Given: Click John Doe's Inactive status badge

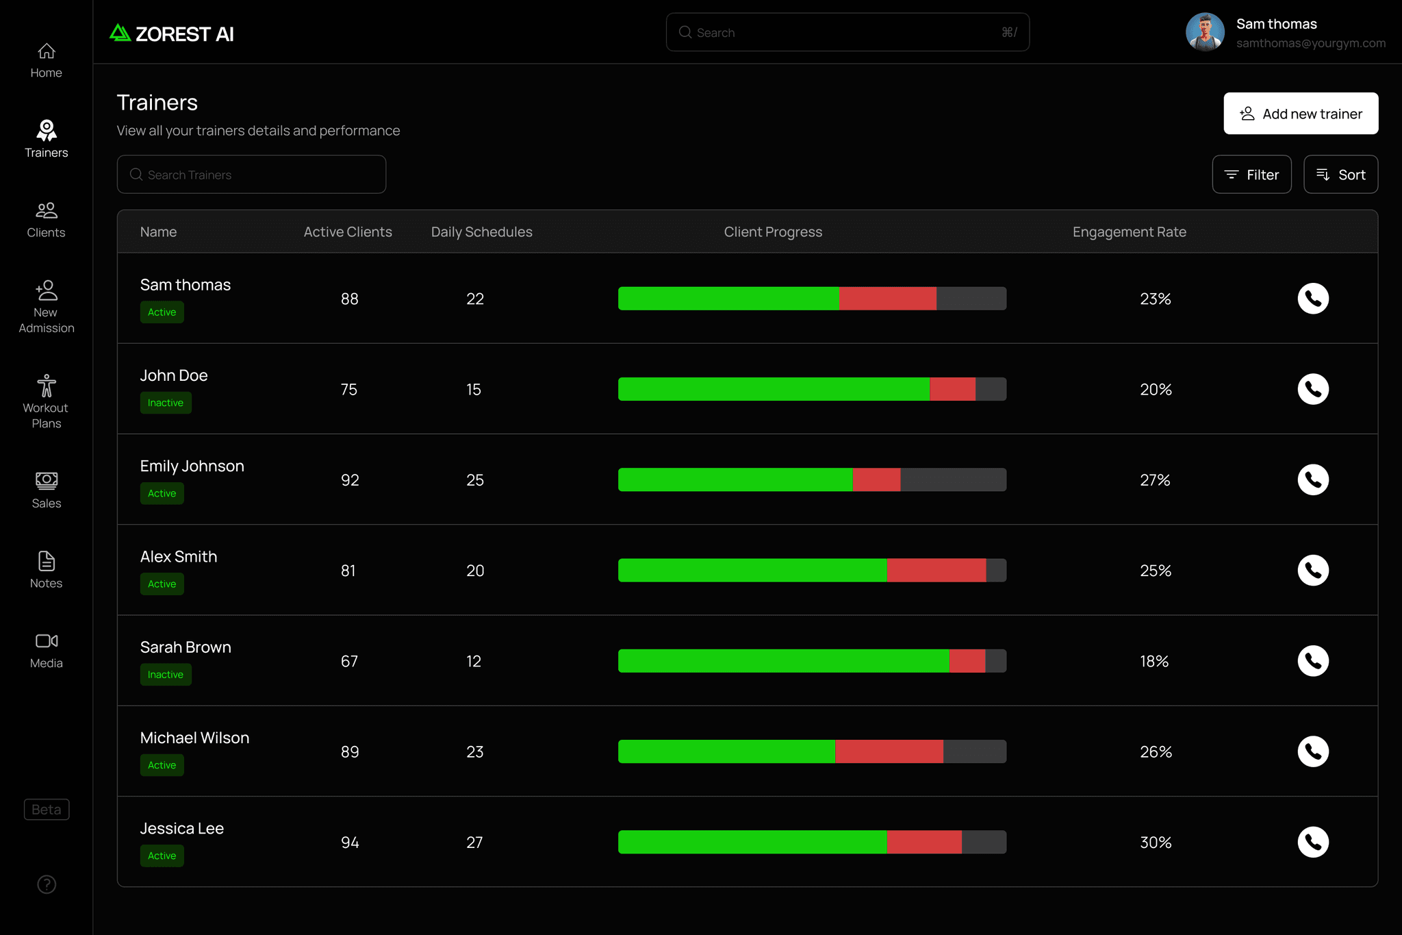Looking at the screenshot, I should point(166,403).
